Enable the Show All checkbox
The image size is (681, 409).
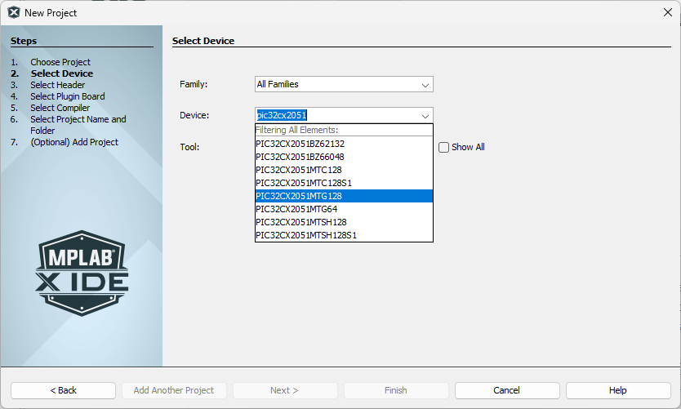click(444, 148)
